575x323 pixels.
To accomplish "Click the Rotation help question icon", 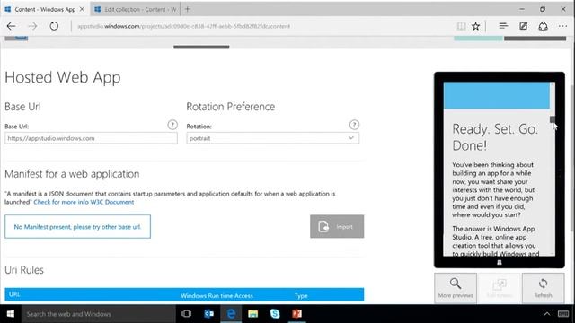I will coord(354,125).
